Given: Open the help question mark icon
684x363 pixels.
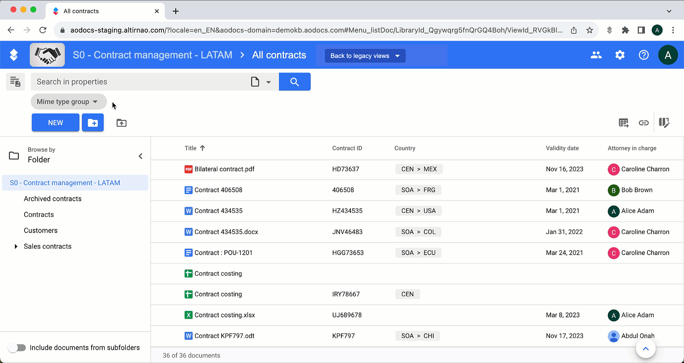Looking at the screenshot, I should (x=644, y=55).
